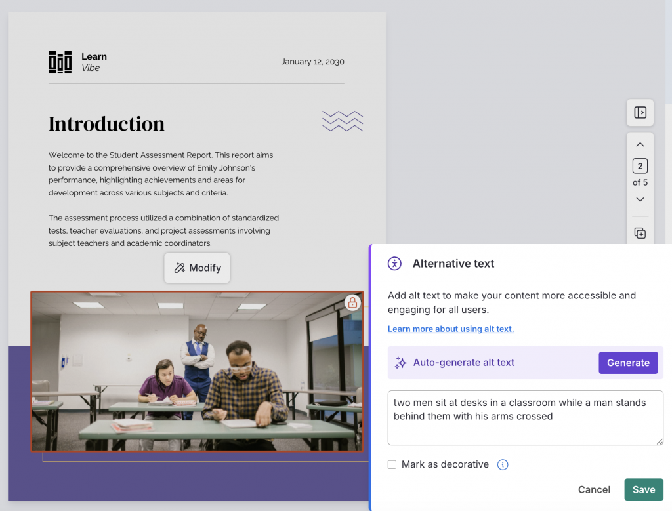Select the page number 2 box

click(640, 166)
